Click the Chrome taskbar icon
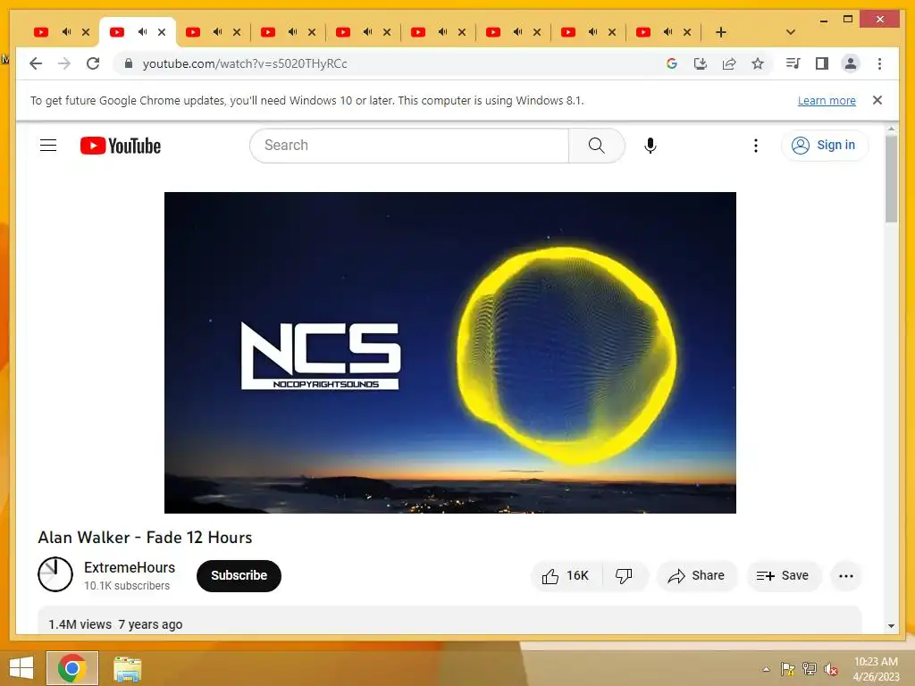This screenshot has height=686, width=915. pos(72,668)
